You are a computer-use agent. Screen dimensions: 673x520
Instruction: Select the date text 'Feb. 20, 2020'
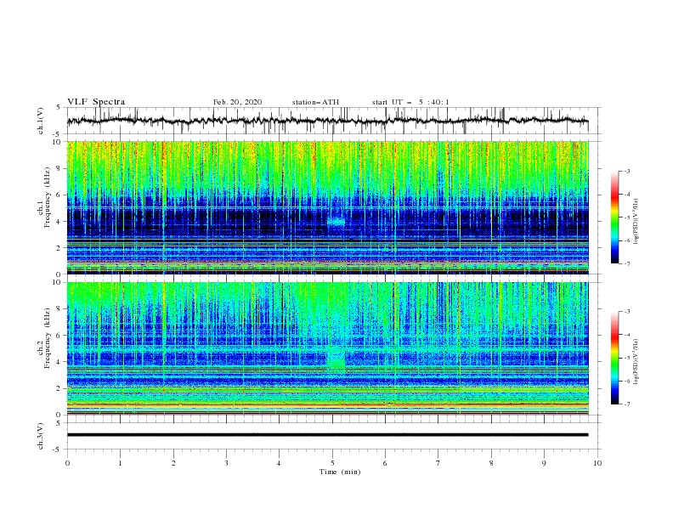[237, 102]
